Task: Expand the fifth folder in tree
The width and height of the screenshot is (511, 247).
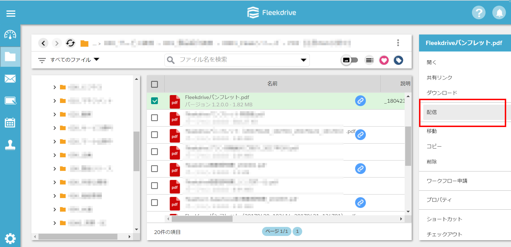Action: (55, 141)
